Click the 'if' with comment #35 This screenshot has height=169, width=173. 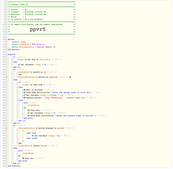point(14,126)
